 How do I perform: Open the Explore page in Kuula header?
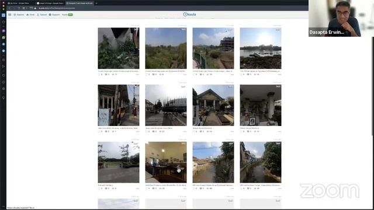(19, 15)
